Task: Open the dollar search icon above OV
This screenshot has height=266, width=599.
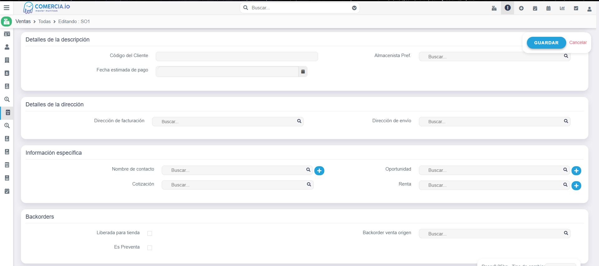Action: (7, 99)
